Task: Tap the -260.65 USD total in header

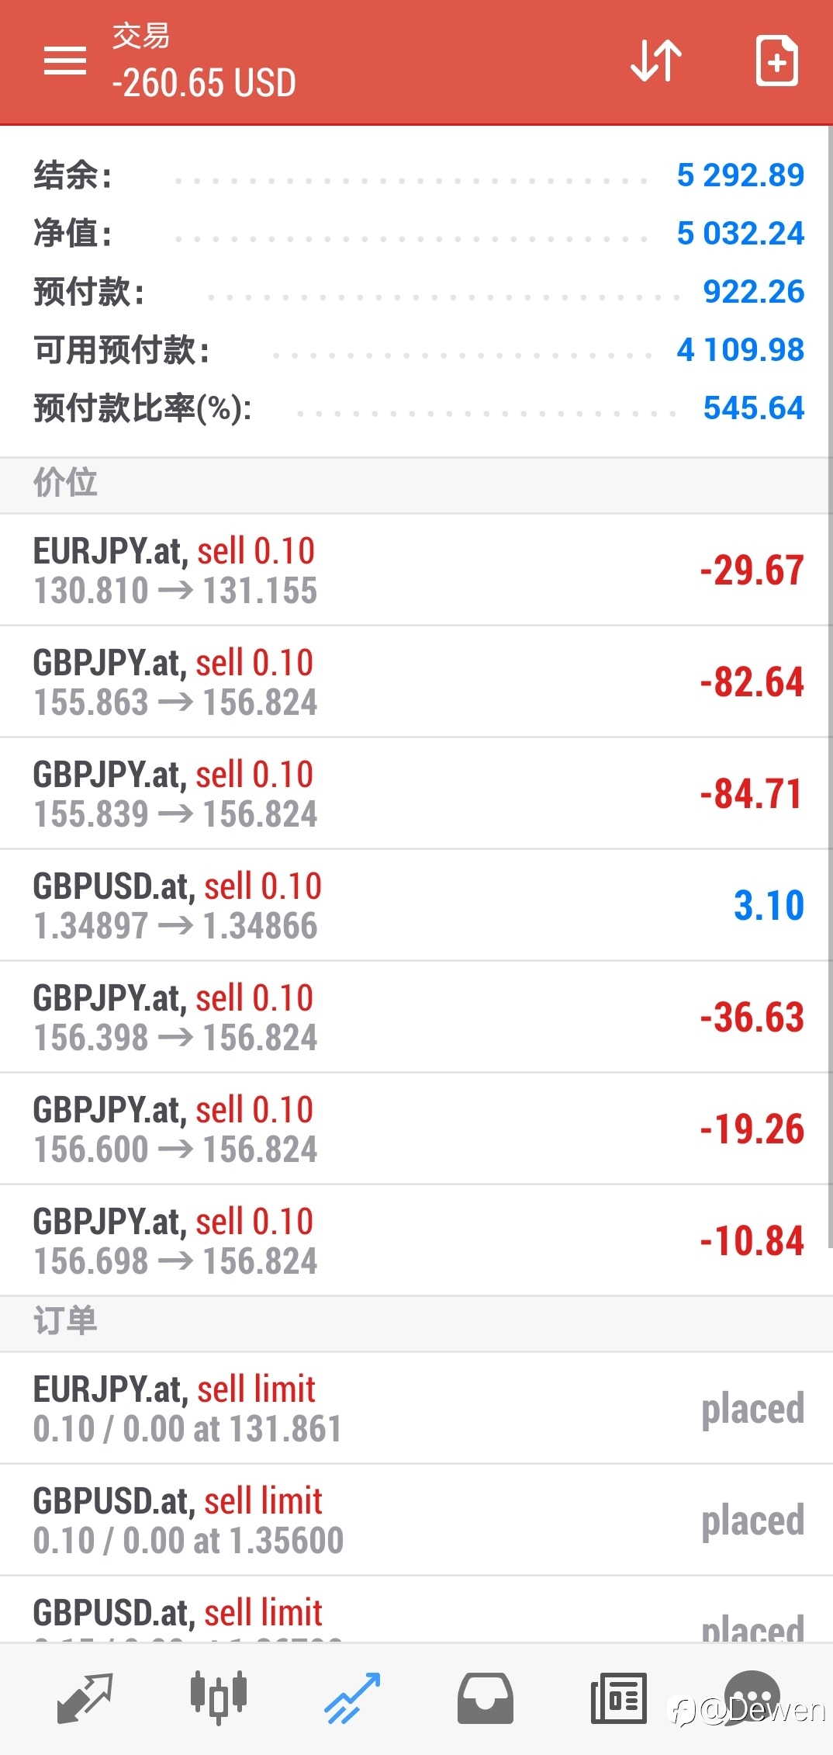Action: tap(204, 82)
